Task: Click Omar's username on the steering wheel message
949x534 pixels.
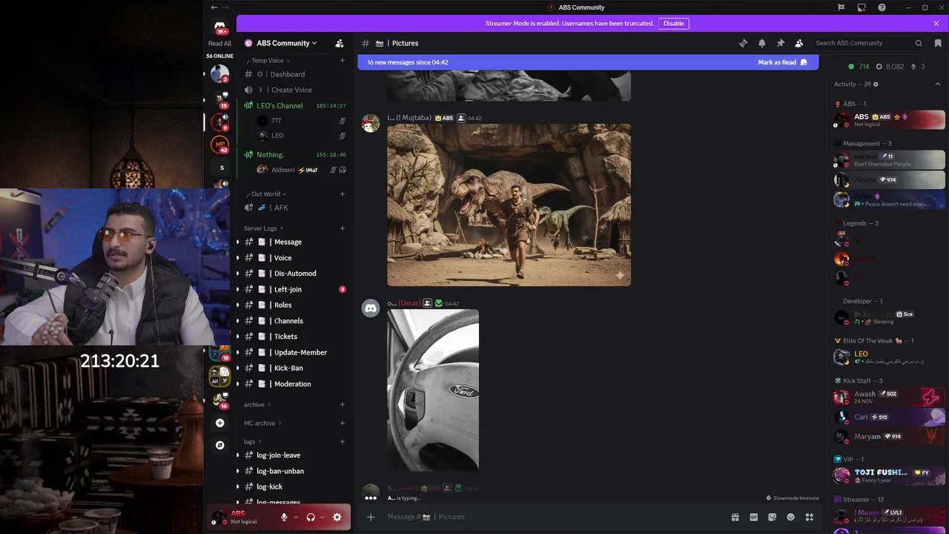Action: pos(404,303)
